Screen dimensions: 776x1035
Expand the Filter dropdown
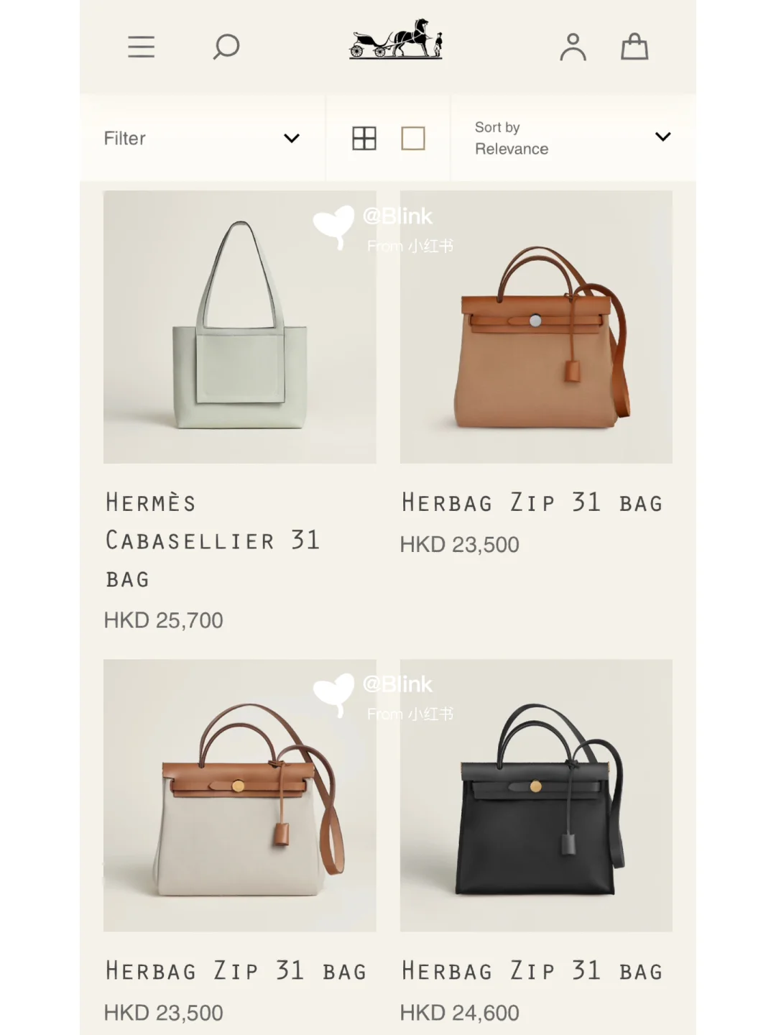click(202, 138)
